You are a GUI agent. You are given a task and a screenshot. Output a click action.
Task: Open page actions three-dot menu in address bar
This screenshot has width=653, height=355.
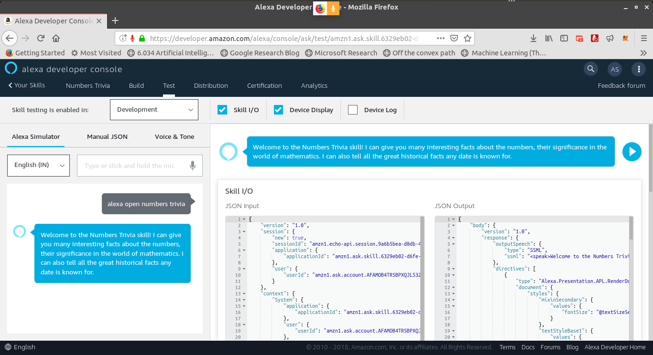(441, 38)
